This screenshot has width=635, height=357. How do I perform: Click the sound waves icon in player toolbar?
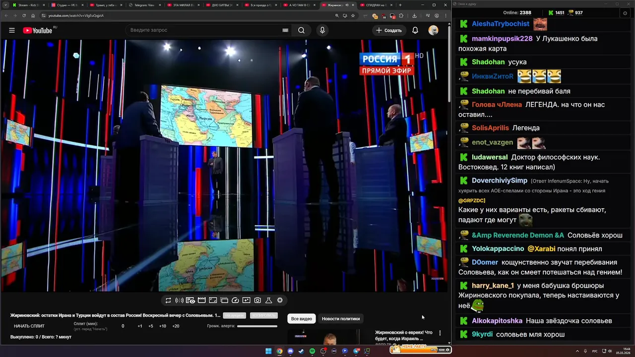tap(179, 300)
